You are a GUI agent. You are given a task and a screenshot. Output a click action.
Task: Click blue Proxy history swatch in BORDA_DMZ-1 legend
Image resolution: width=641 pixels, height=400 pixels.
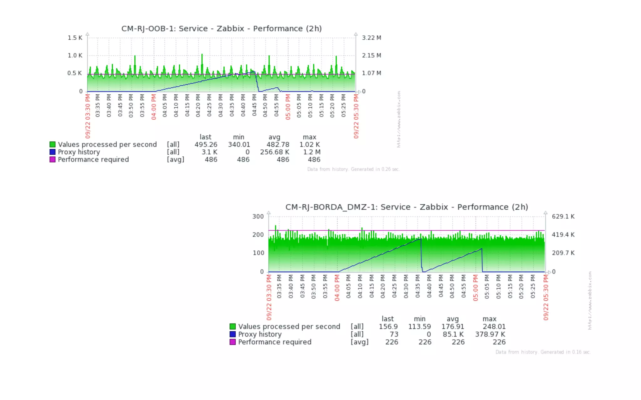[x=233, y=334]
